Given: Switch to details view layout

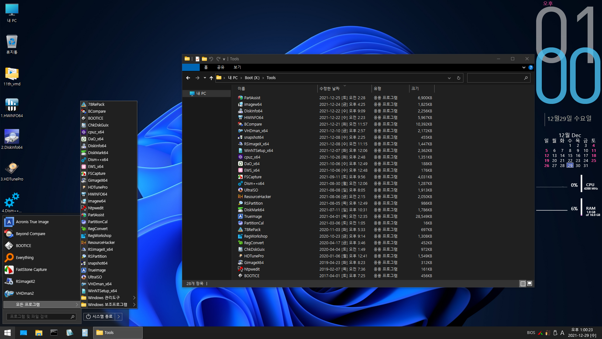Looking at the screenshot, I should (523, 284).
